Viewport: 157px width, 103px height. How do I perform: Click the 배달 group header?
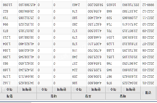click(123, 96)
